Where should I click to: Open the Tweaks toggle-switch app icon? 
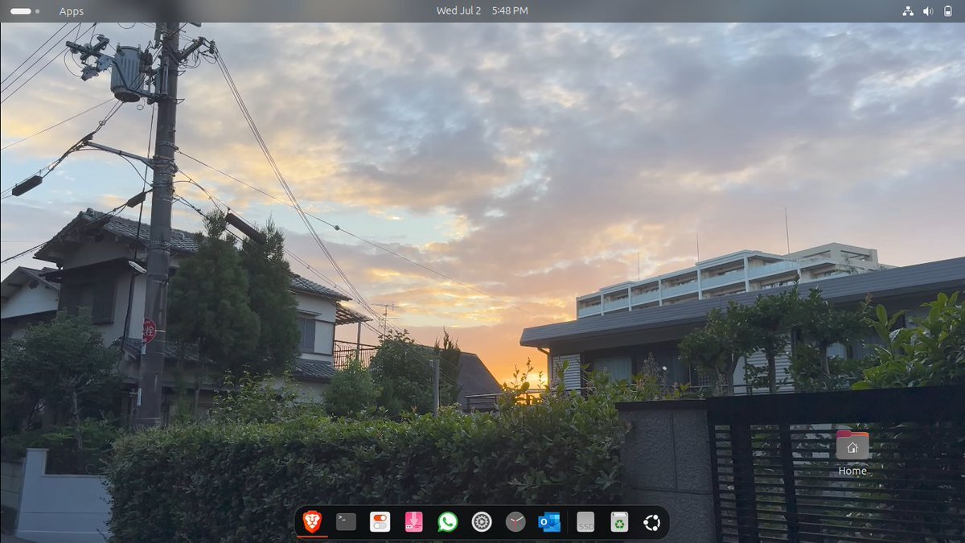click(x=380, y=522)
